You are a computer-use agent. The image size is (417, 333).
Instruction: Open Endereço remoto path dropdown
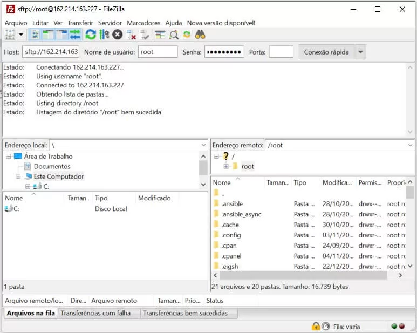click(x=411, y=145)
